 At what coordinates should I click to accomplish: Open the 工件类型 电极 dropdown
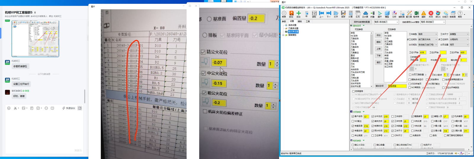427,34
